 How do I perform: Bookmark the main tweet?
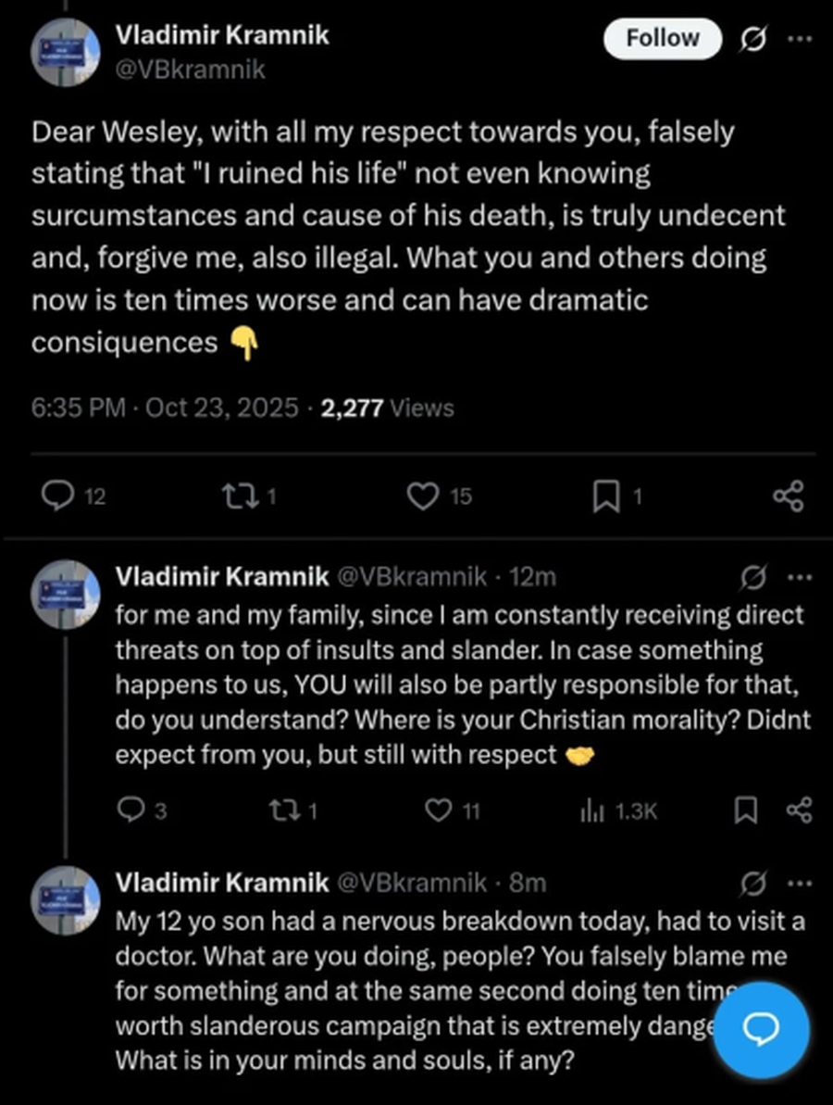coord(605,498)
